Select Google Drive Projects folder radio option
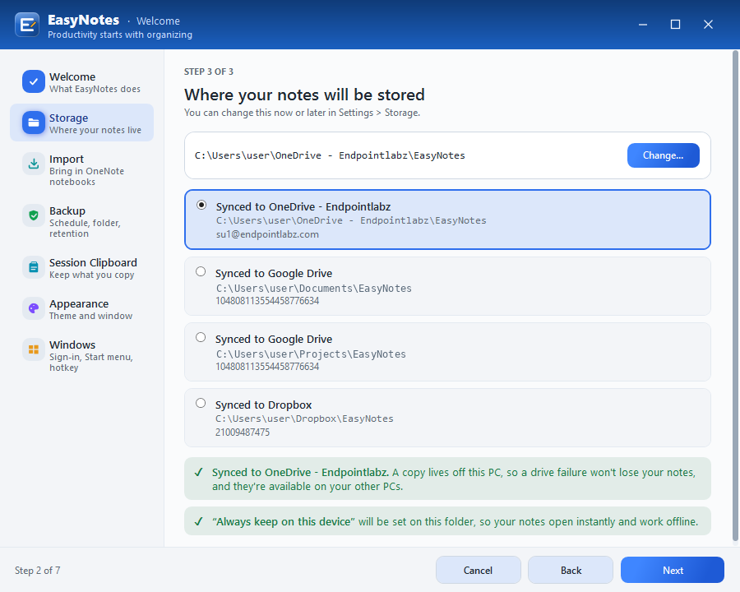740x592 pixels. point(201,337)
